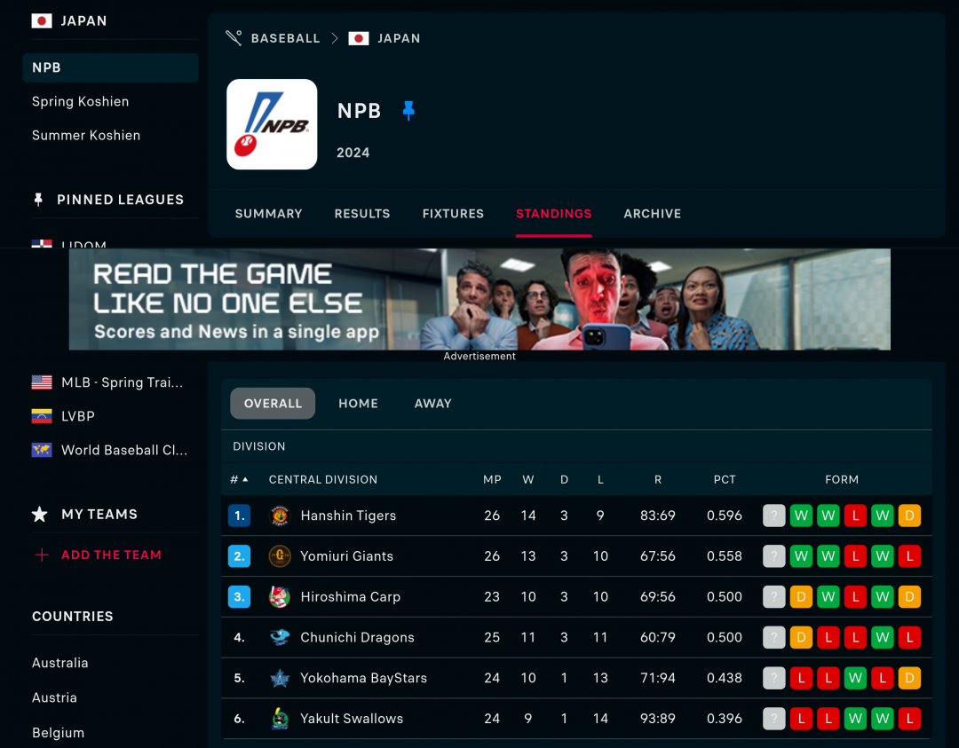The image size is (959, 748).
Task: Click Japan flag in sidebar header
Action: click(42, 20)
